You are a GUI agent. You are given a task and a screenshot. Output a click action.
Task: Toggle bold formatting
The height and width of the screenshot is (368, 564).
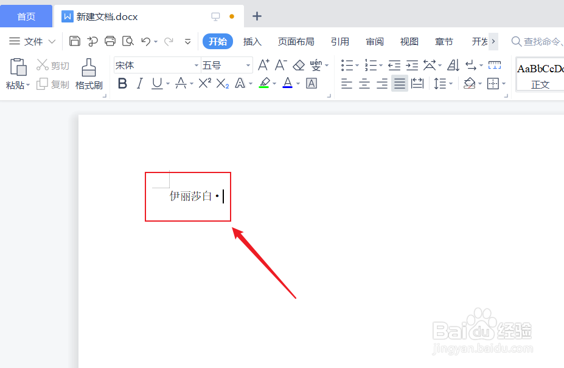tap(122, 84)
